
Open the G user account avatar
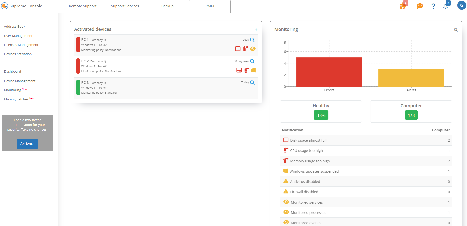(x=462, y=5)
